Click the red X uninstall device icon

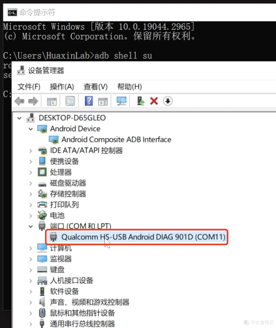point(154,101)
